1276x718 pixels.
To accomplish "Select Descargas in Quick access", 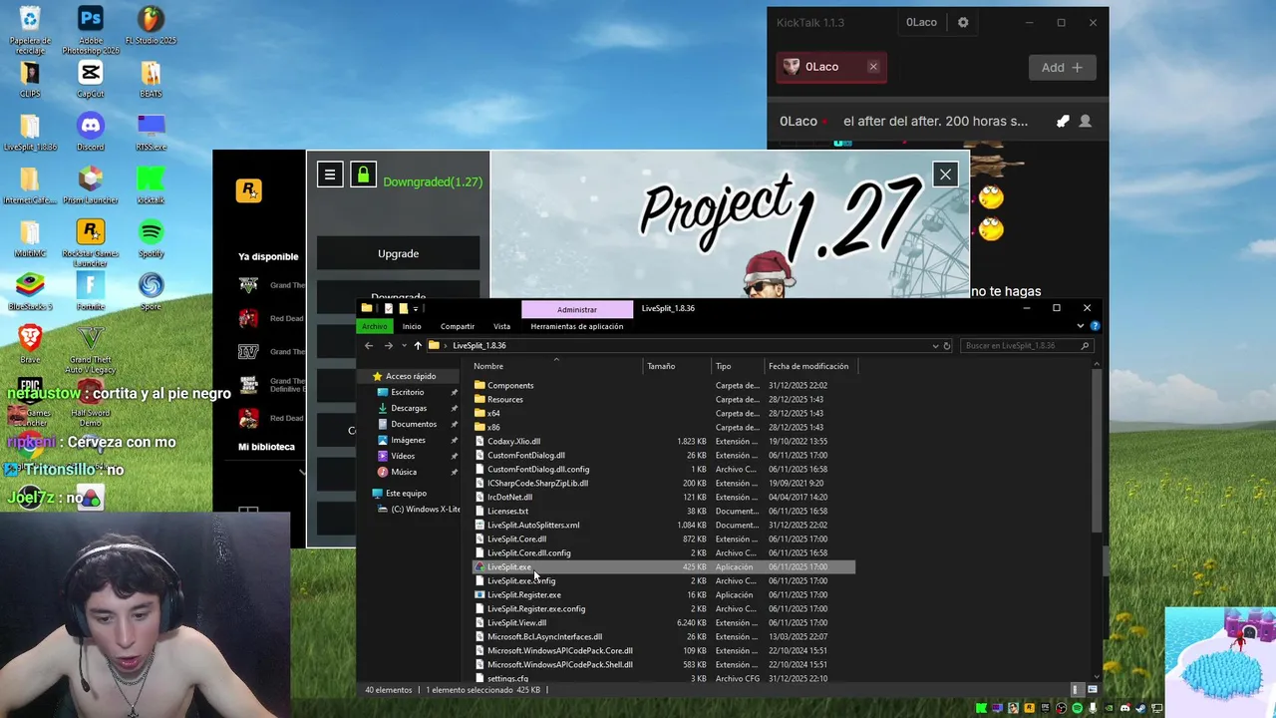I will [x=409, y=408].
